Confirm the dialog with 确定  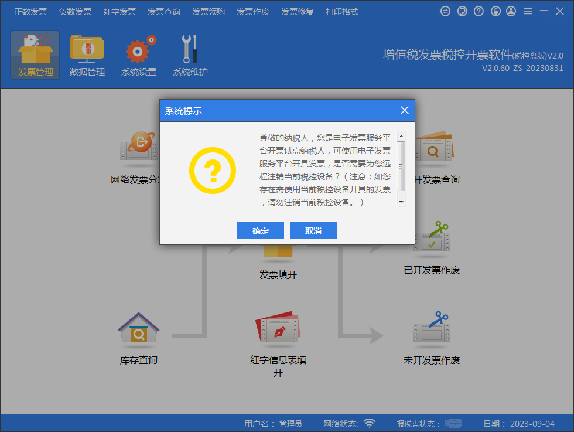click(260, 230)
